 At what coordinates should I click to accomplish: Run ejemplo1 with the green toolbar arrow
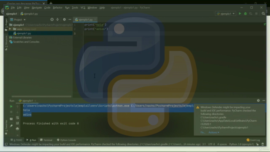[240, 14]
